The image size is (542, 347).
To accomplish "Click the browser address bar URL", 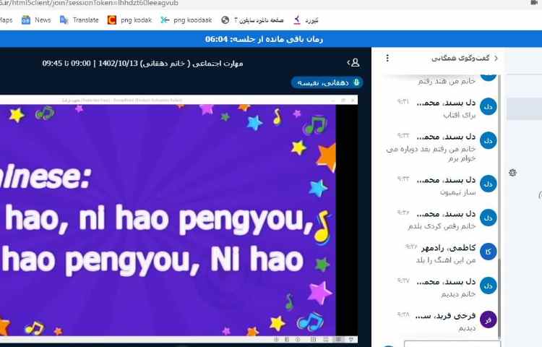I will tap(89, 3).
